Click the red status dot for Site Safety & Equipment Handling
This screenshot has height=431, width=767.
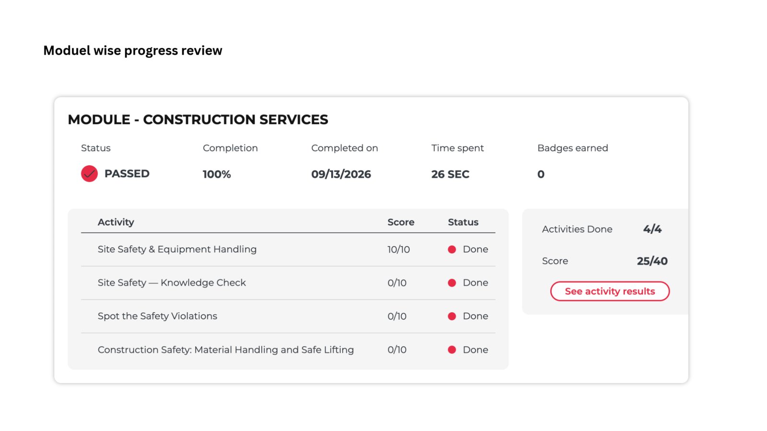[452, 250]
